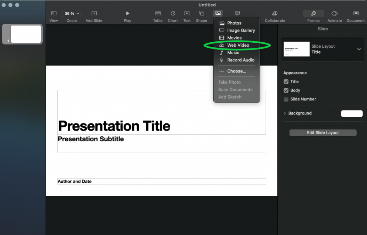Uncheck the Title checkbox
Image resolution: width=367 pixels, height=235 pixels.
click(286, 82)
